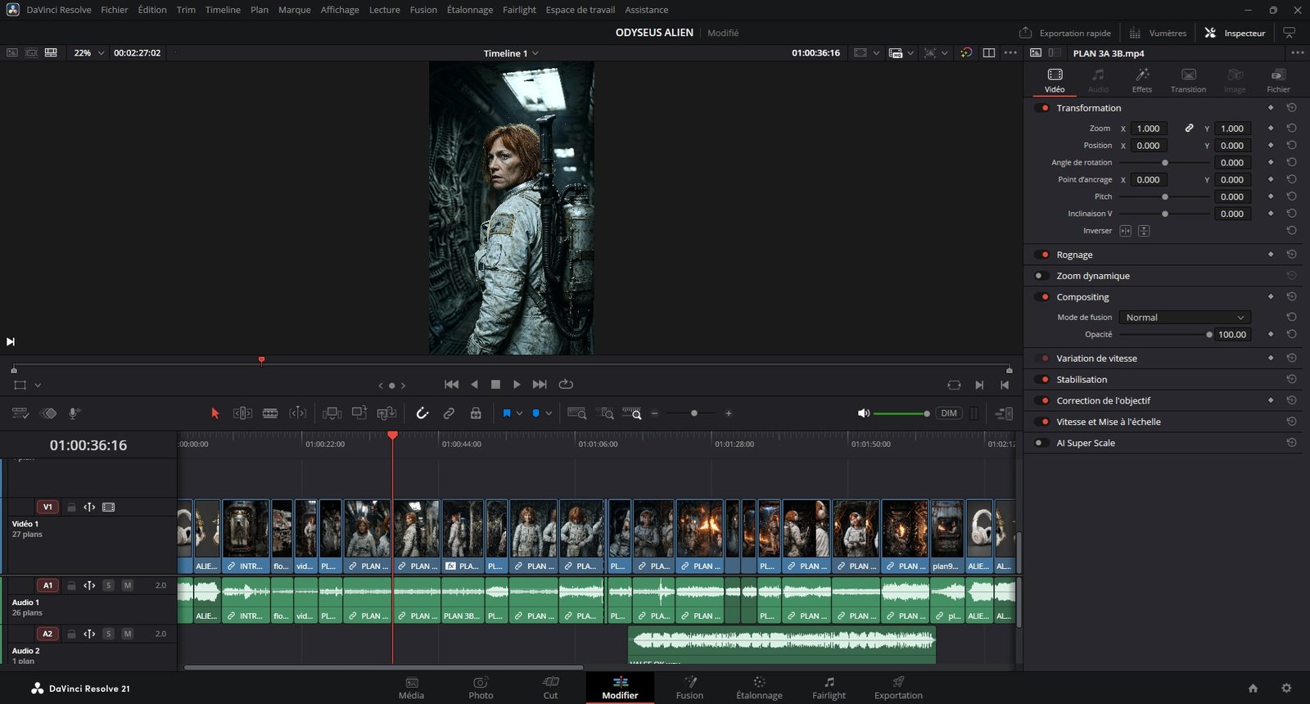Click the Exportation rapide button
The image size is (1310, 704).
coord(1065,33)
